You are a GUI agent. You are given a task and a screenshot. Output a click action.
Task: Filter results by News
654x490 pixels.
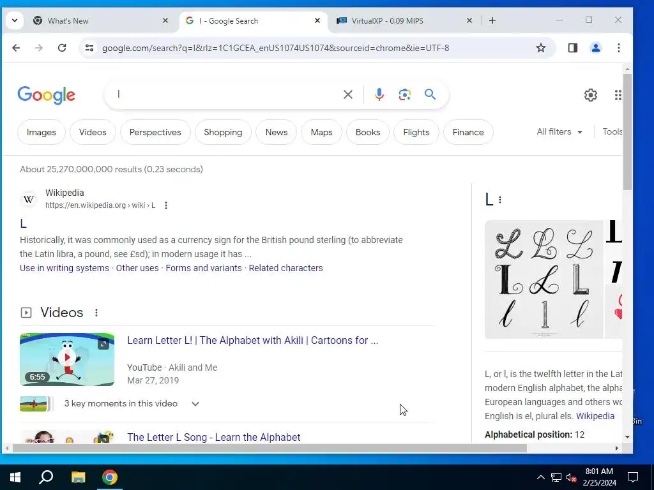276,132
